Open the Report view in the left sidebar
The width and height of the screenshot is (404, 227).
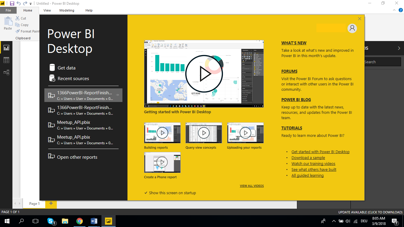click(x=6, y=47)
